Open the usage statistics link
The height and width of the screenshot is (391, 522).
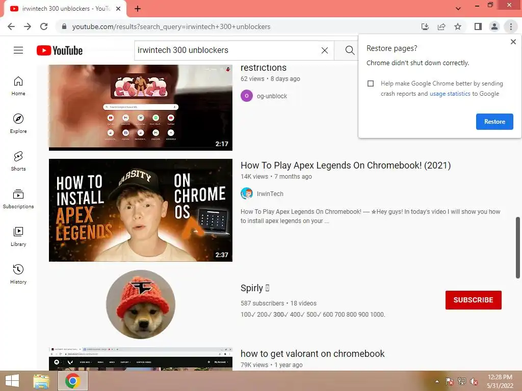point(450,94)
